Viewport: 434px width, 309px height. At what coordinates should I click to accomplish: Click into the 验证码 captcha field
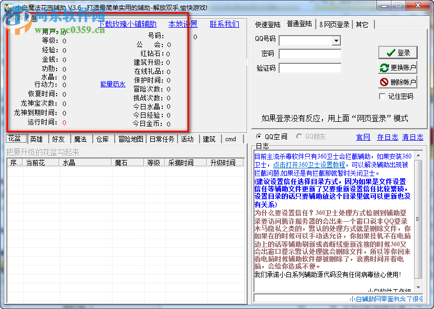point(310,68)
